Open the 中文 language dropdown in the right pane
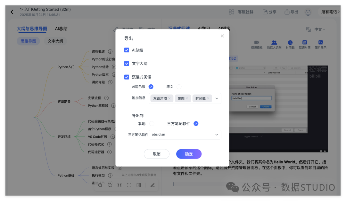 point(319,29)
